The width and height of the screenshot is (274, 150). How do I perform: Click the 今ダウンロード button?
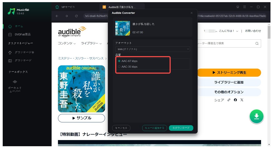click(x=181, y=128)
